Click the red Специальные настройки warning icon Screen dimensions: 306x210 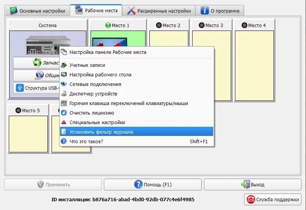coord(64,123)
